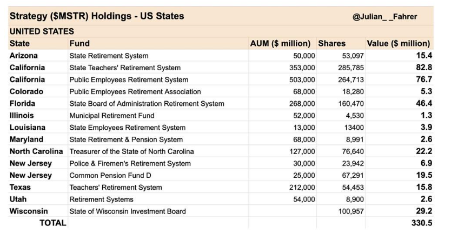Select the Value ($ million) column header
Screen dimensions: 458x240
[399, 43]
